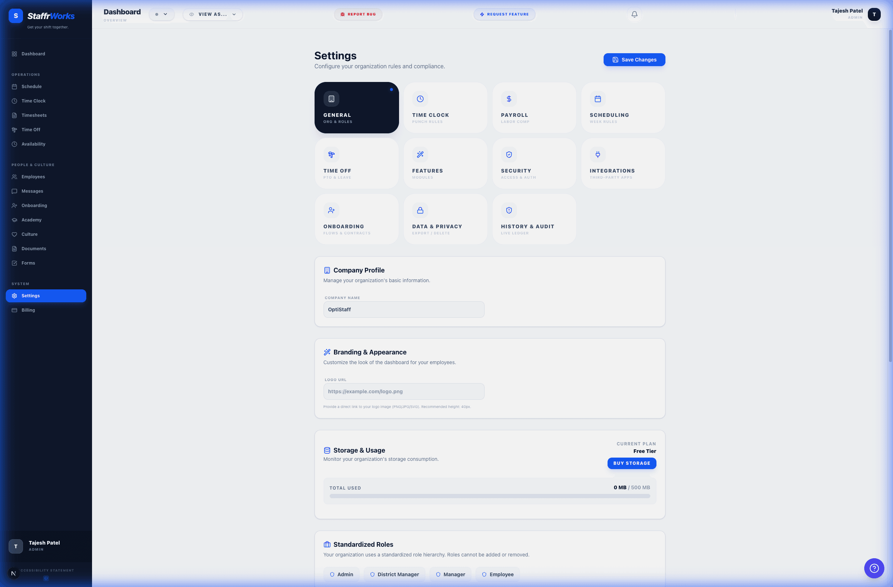The width and height of the screenshot is (893, 587).
Task: Switch to the General org settings tab
Action: click(357, 107)
